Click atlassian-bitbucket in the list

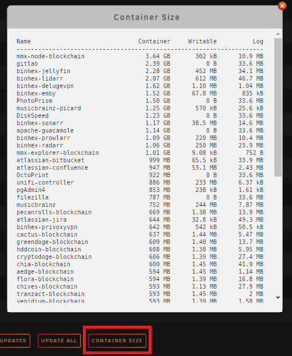click(x=50, y=161)
